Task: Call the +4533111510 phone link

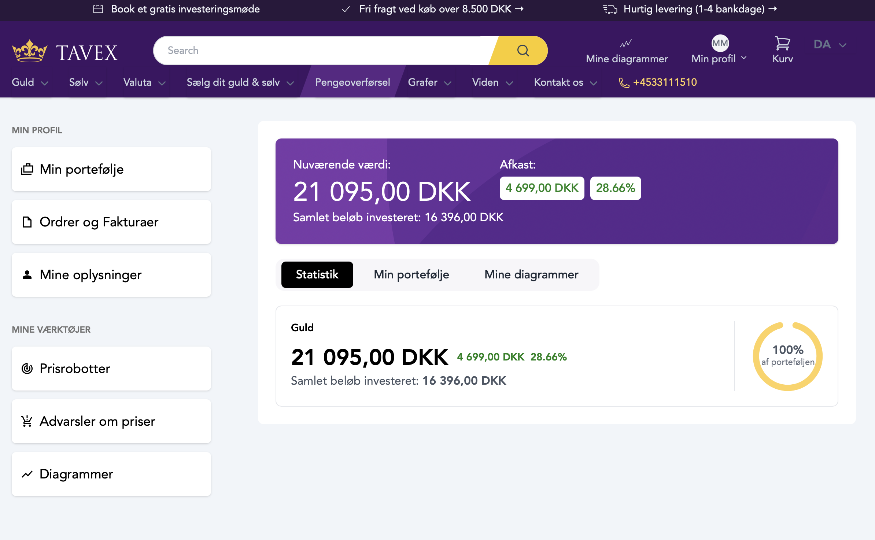Action: (665, 82)
